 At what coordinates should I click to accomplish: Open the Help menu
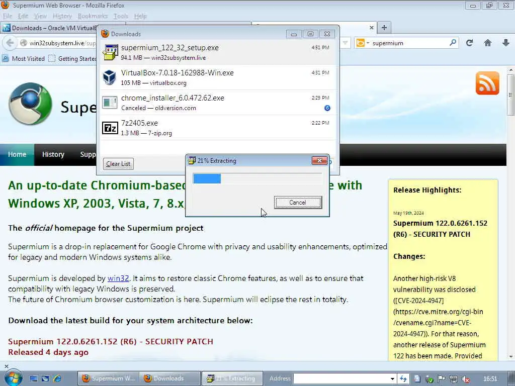coord(140,16)
